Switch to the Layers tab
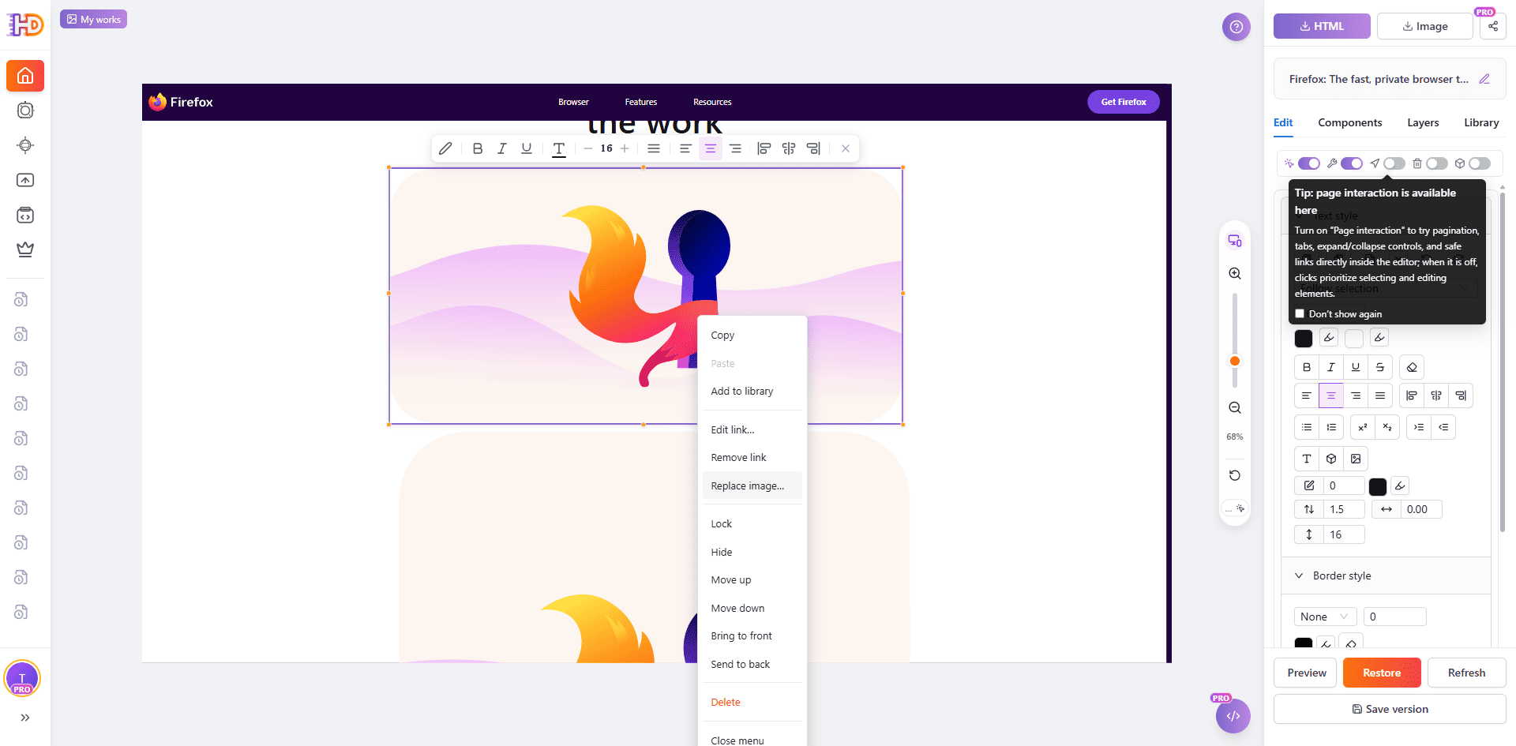 coord(1423,122)
